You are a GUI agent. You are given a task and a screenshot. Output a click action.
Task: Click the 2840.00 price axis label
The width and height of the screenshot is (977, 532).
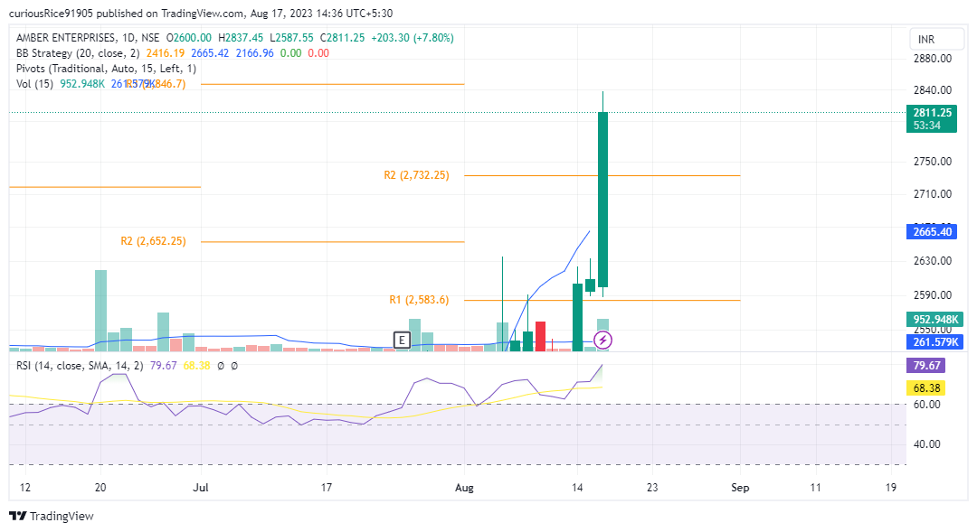click(x=933, y=90)
